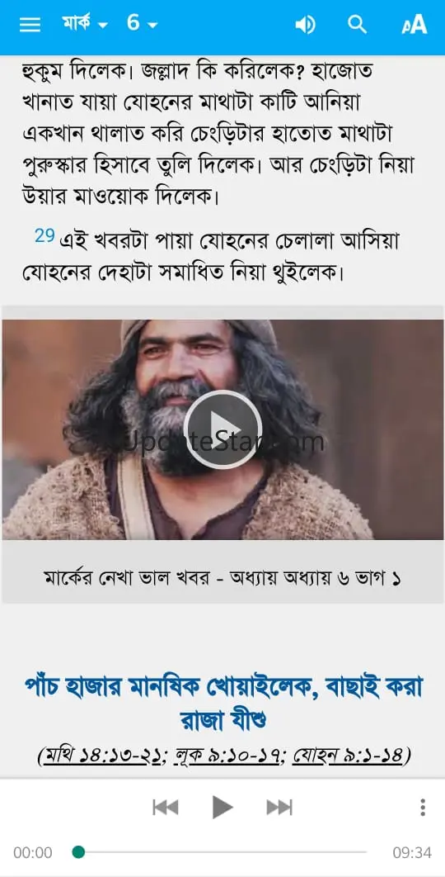Screen dimensions: 445x877
Task: Tap the verse 29 text paragraph
Action: pos(211,257)
